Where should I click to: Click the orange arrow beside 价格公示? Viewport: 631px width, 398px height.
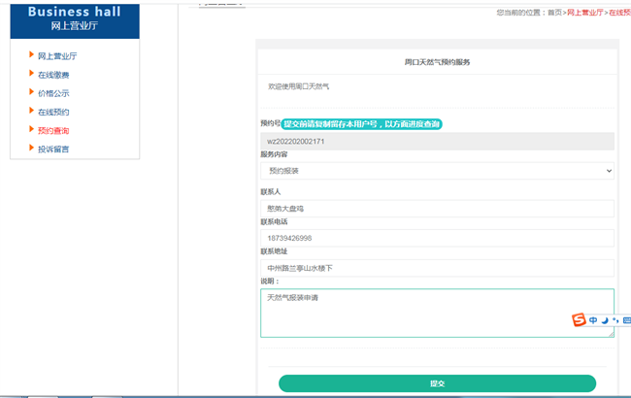[x=31, y=92]
